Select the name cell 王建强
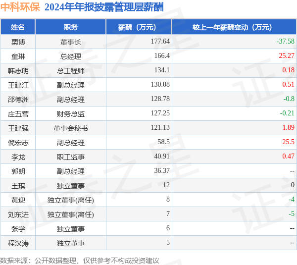 [18, 128]
